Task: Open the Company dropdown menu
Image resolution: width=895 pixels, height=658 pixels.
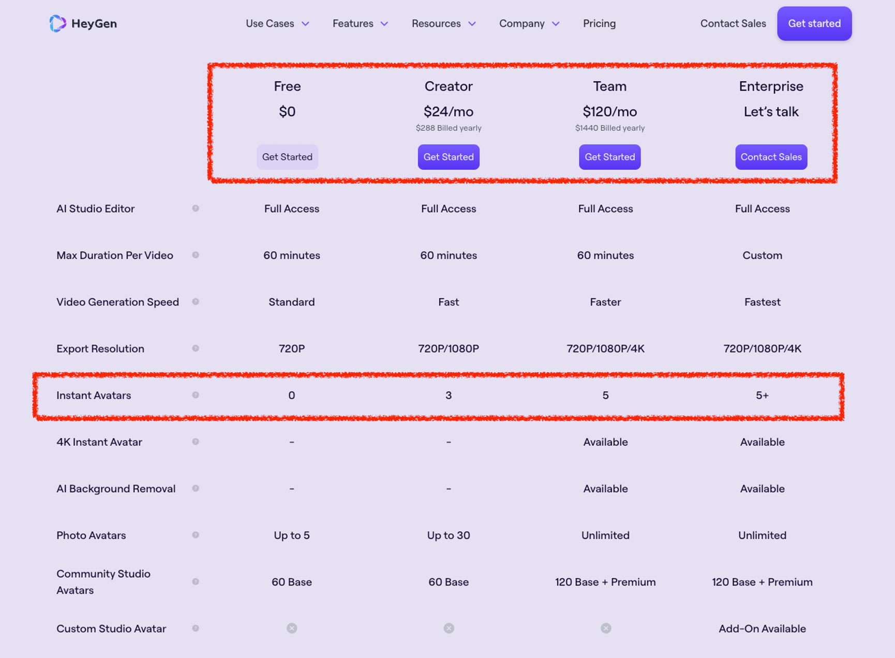Action: coord(529,23)
